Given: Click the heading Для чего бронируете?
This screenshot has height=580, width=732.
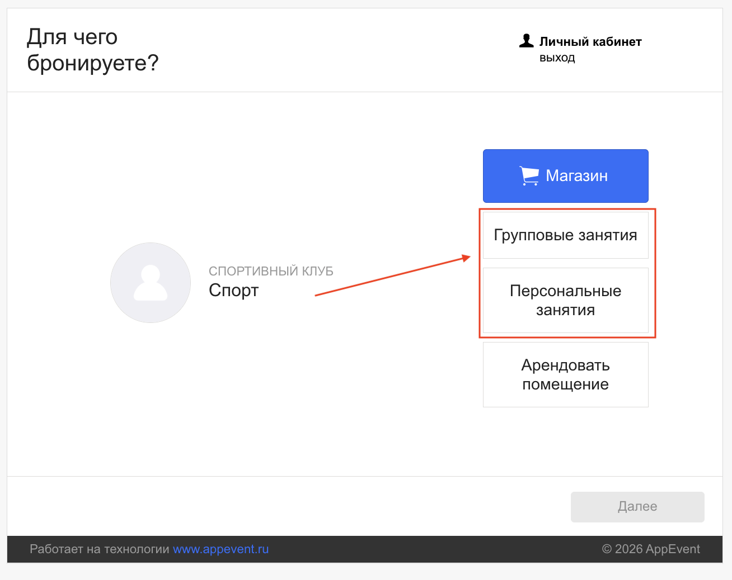Looking at the screenshot, I should 92,50.
